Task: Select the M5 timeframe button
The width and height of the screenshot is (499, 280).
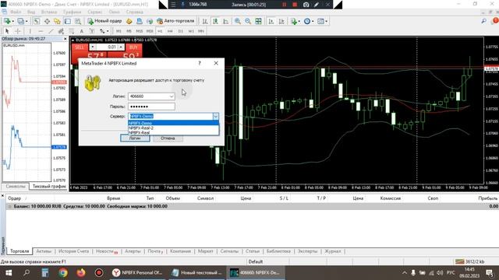Action: (x=129, y=31)
